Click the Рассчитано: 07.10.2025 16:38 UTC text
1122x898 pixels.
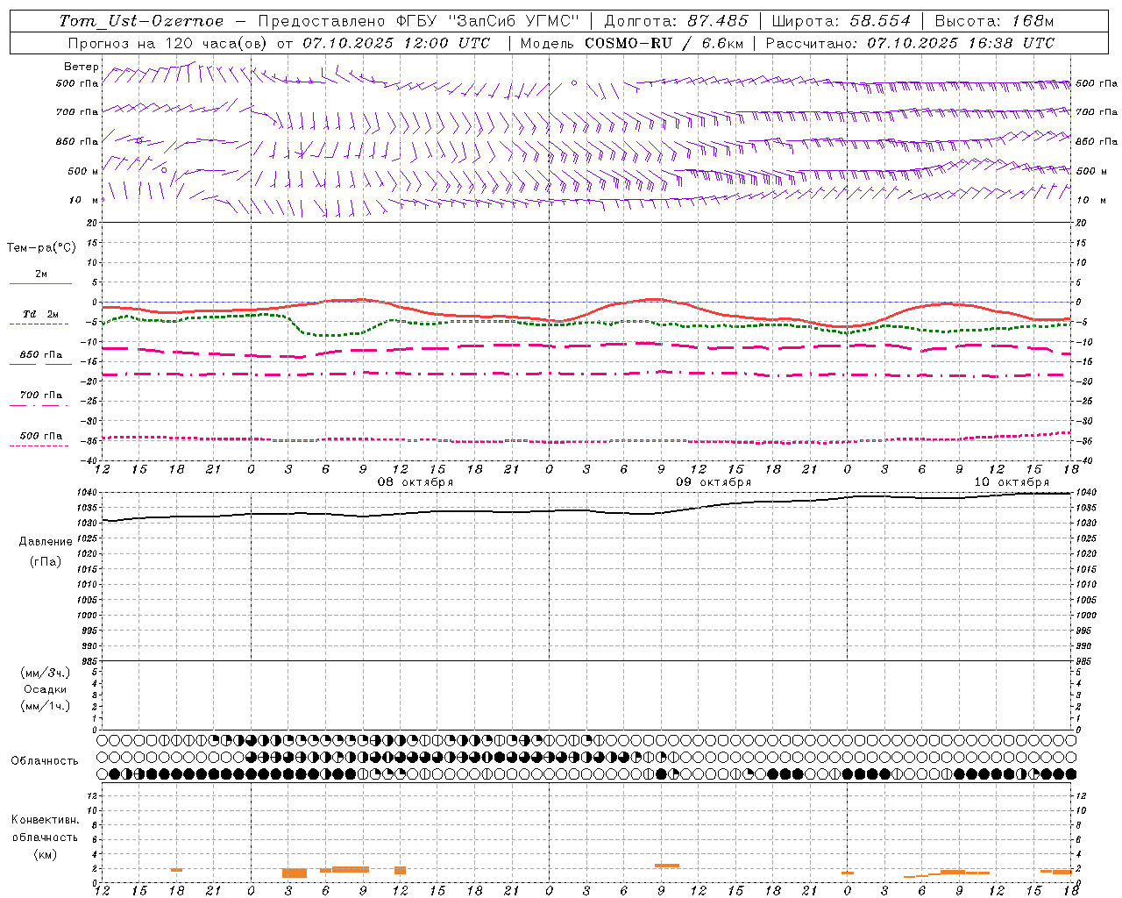[910, 43]
